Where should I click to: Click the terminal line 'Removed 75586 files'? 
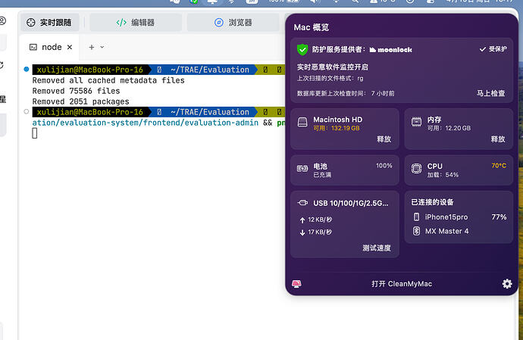click(x=76, y=91)
